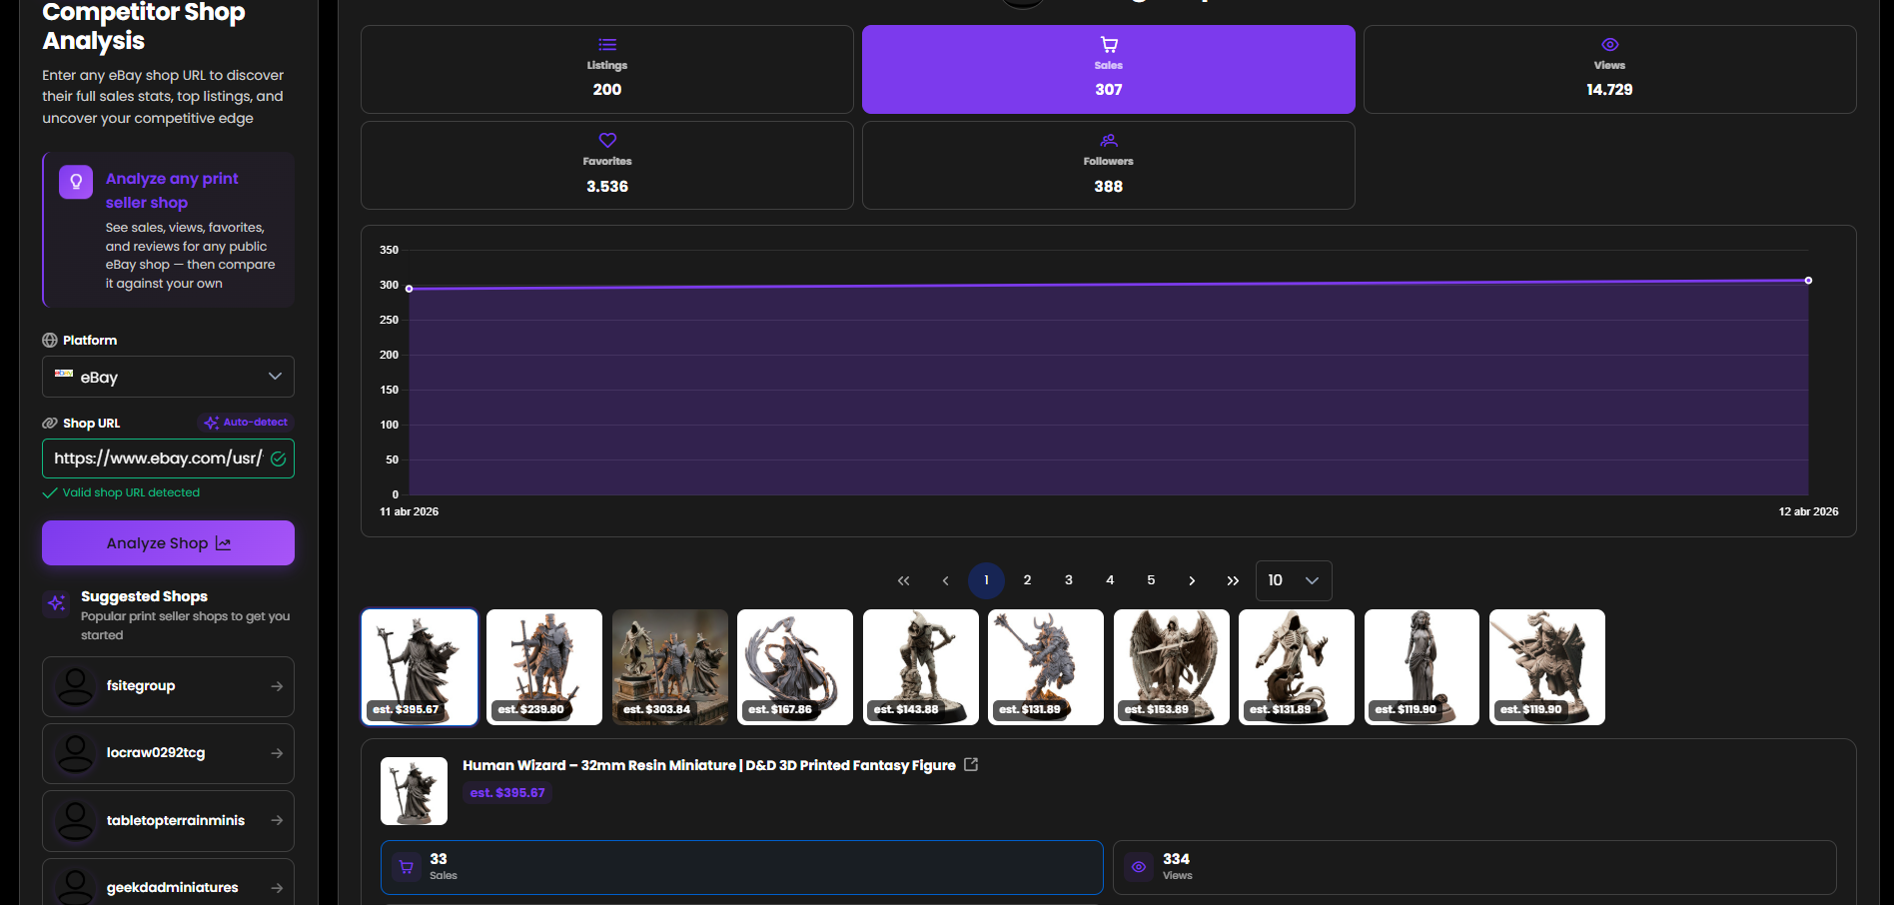
Task: Click the 12 abr 2026 chart data point
Action: (1808, 281)
